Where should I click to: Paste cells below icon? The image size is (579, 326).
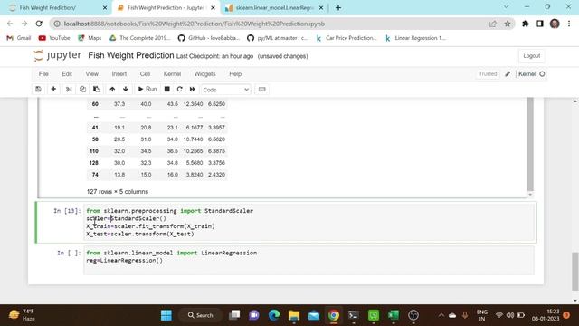[x=96, y=89]
